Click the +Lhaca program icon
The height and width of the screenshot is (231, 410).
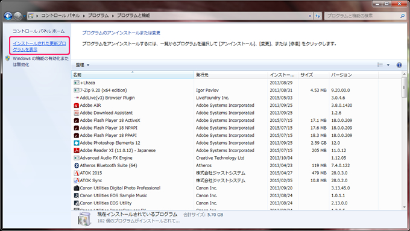77,83
